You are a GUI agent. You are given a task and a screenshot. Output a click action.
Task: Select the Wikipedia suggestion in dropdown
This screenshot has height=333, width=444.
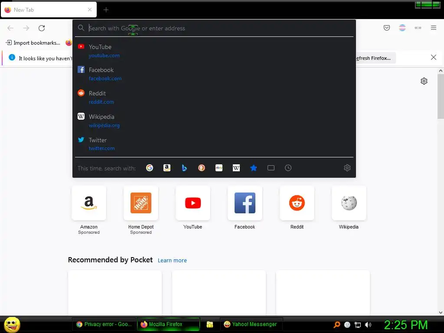point(214,121)
